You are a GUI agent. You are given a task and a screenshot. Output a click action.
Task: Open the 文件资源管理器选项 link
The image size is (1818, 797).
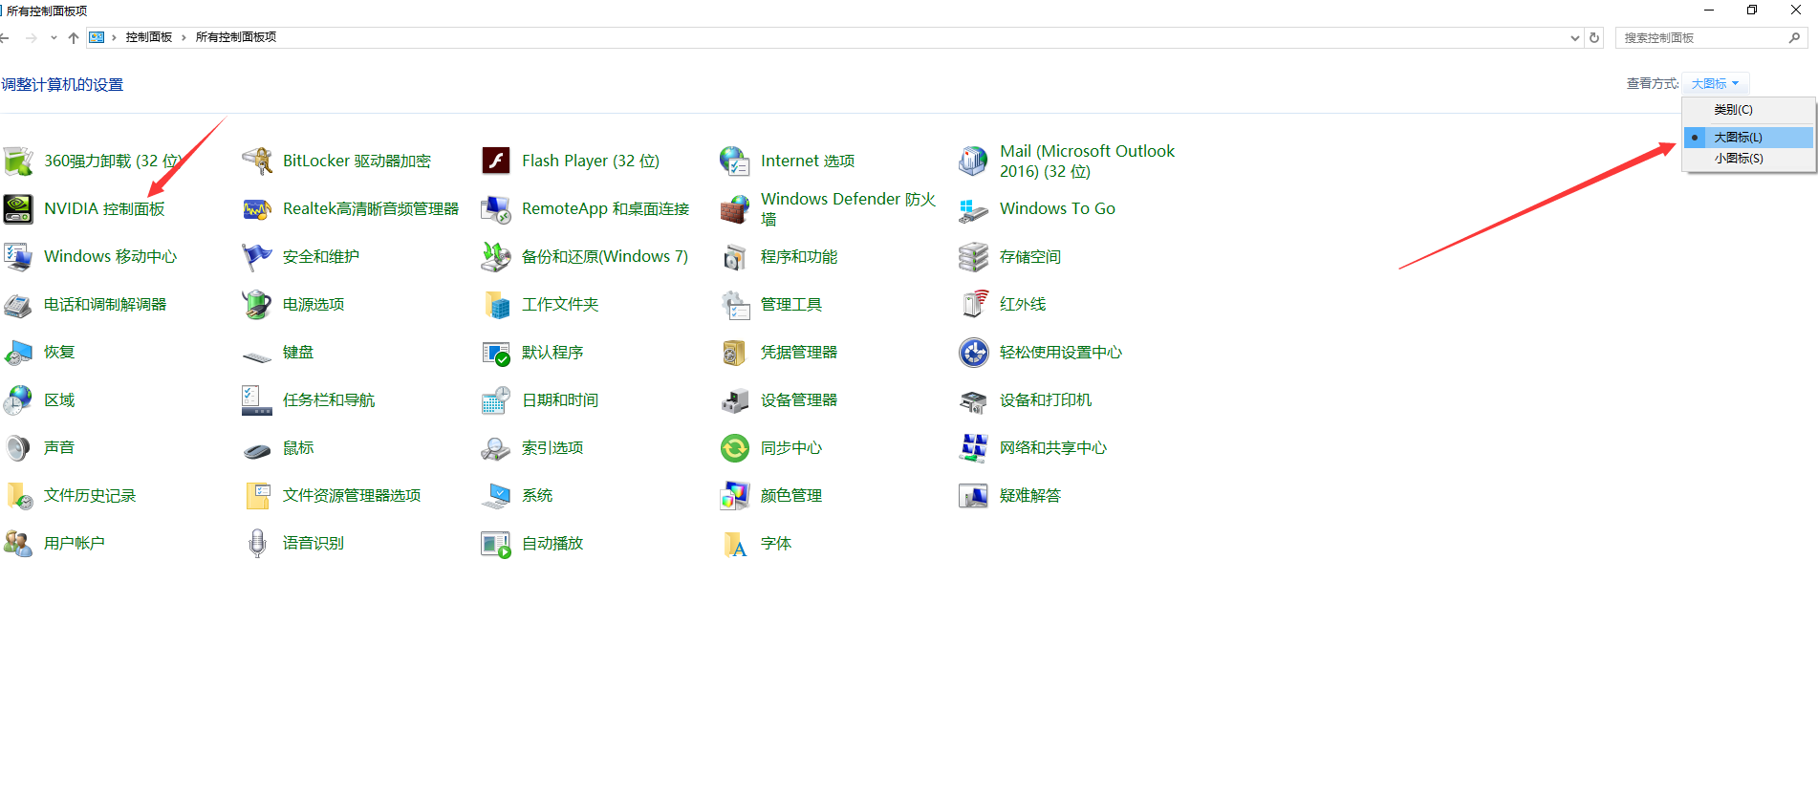coord(352,495)
